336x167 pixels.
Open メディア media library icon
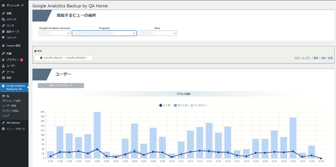[x=3, y=20]
